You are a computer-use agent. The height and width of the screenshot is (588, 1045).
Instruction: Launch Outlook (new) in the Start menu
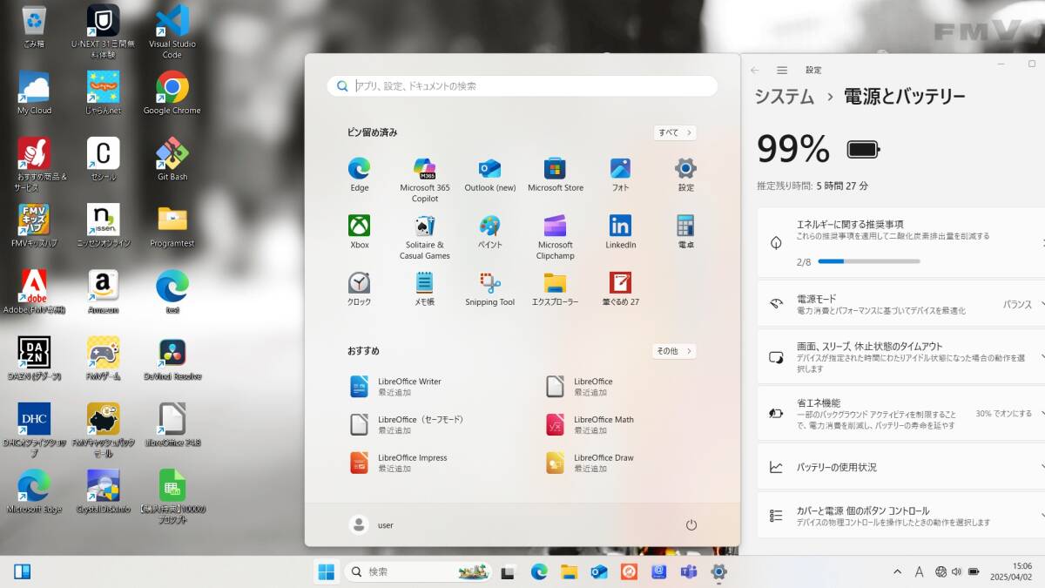click(489, 175)
